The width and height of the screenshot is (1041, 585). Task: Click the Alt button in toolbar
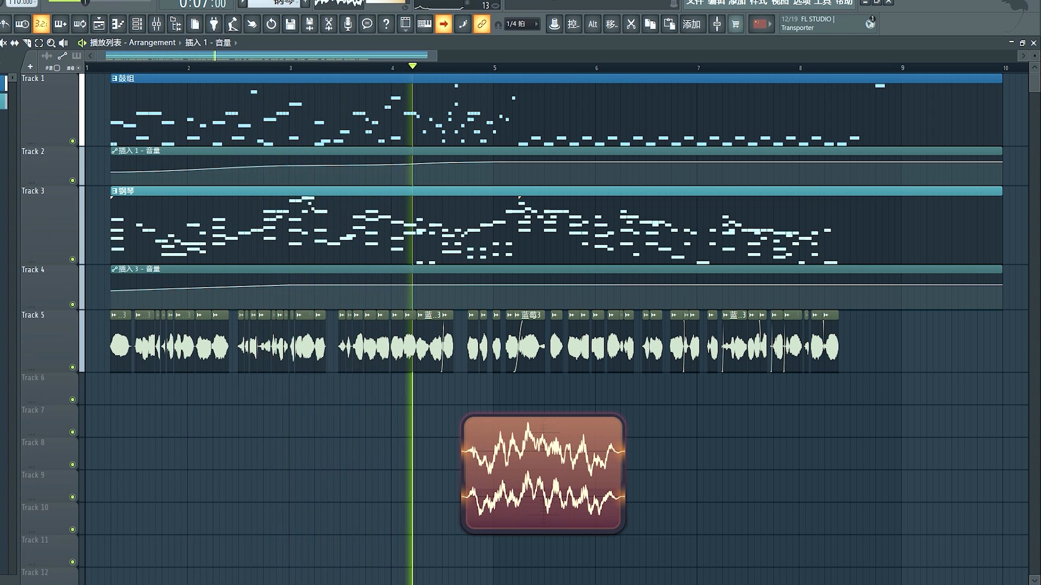coord(593,24)
